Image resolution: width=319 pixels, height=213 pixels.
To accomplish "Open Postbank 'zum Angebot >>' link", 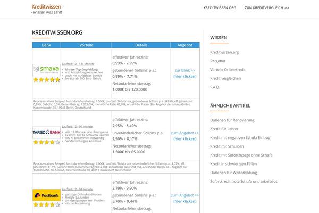I will coord(184,195).
